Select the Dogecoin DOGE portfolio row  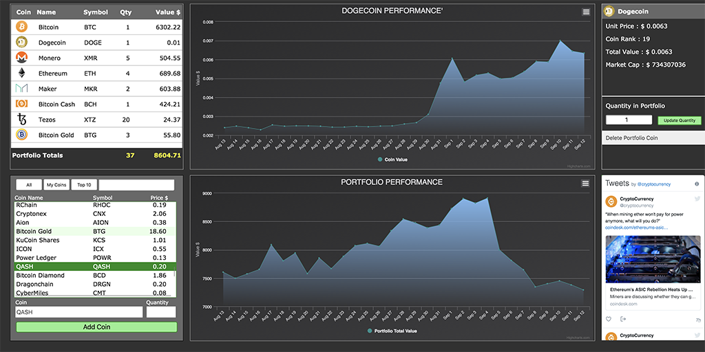[96, 43]
